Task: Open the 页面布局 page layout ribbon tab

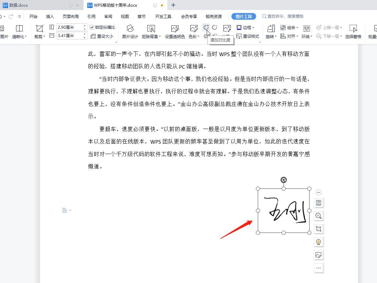Action: 70,16
